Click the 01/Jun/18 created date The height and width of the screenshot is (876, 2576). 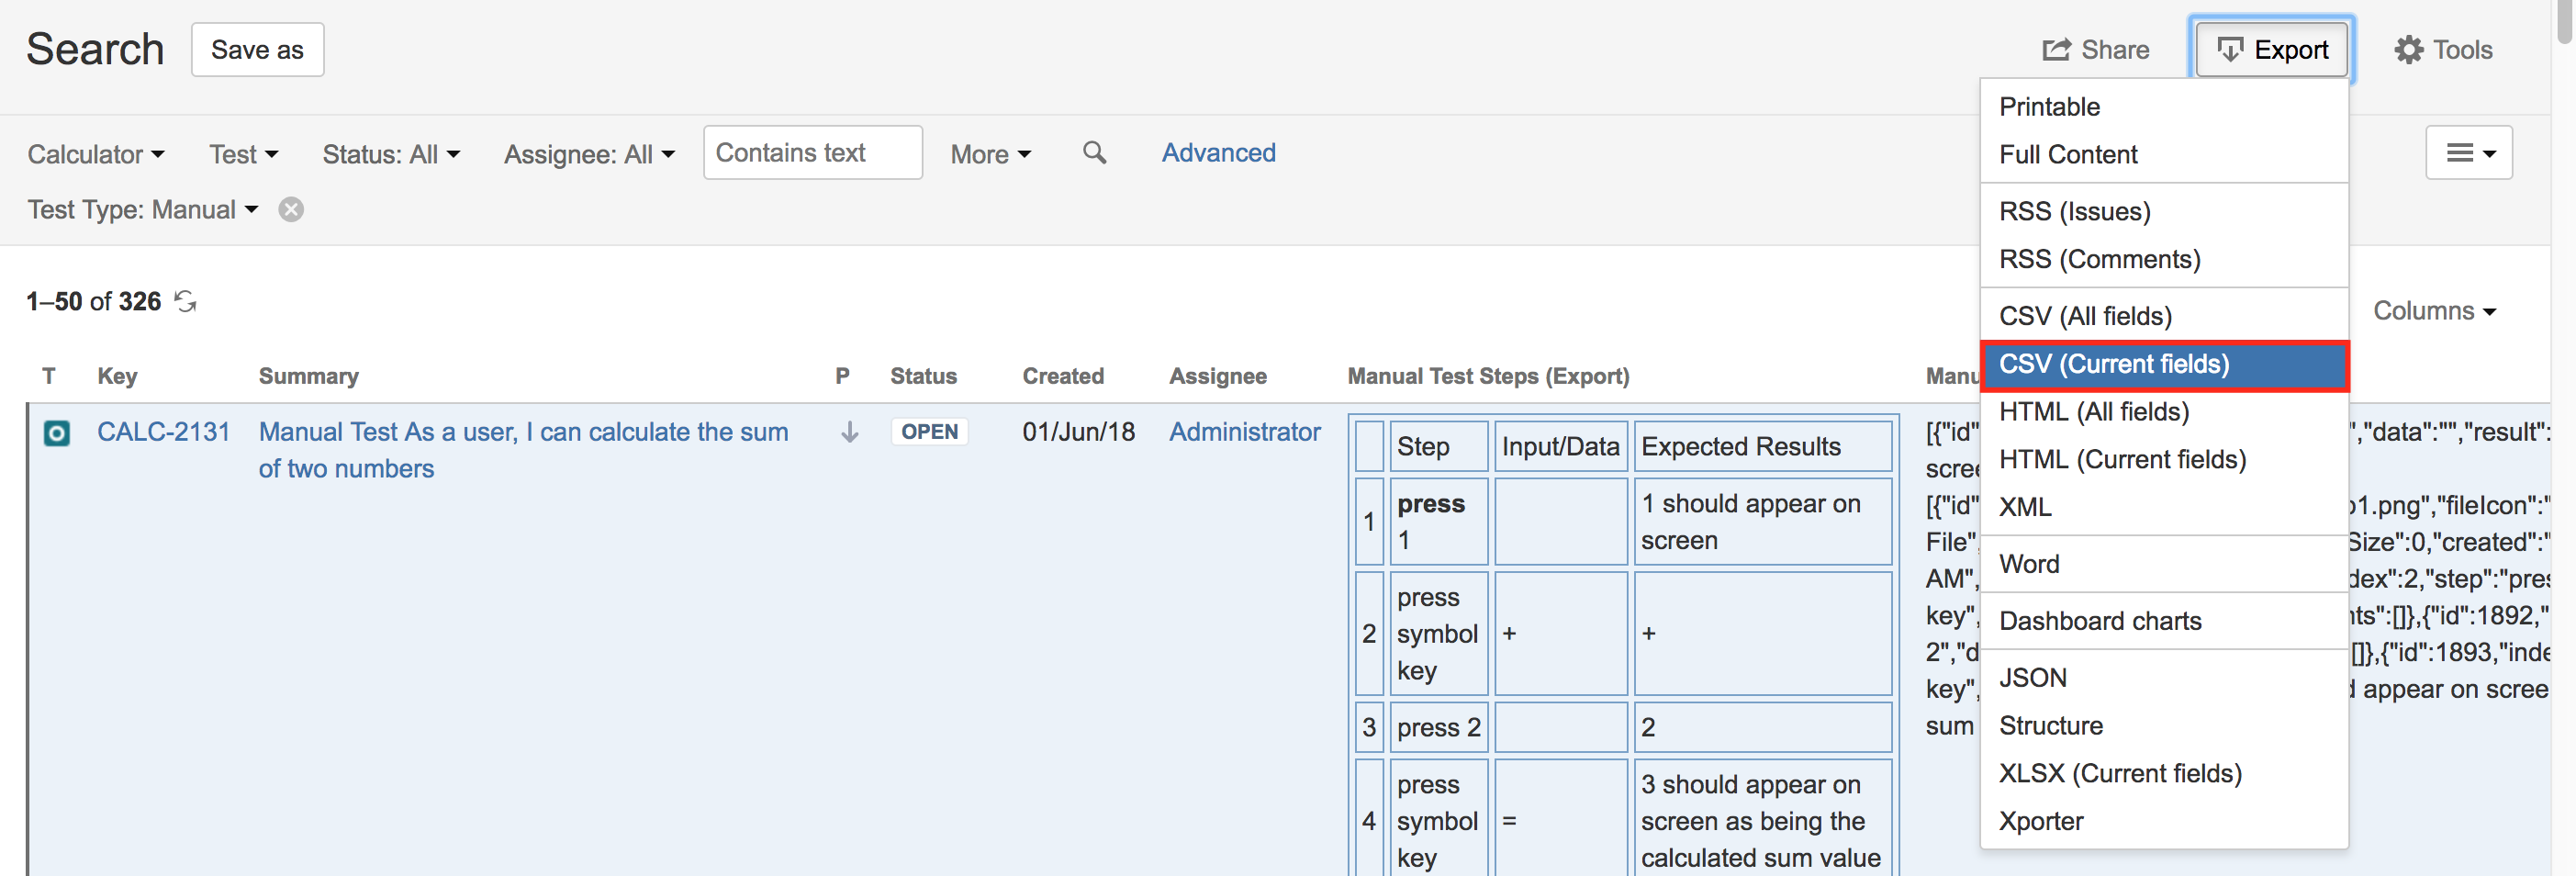click(x=1078, y=432)
